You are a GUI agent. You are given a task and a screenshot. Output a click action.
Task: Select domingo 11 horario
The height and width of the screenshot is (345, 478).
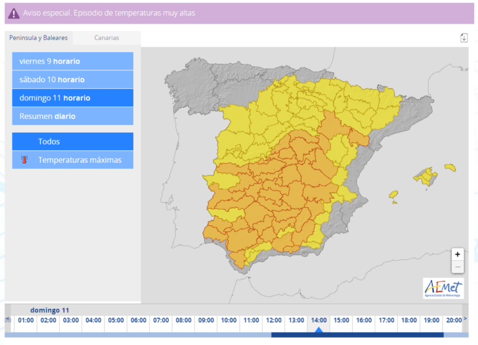click(x=73, y=98)
